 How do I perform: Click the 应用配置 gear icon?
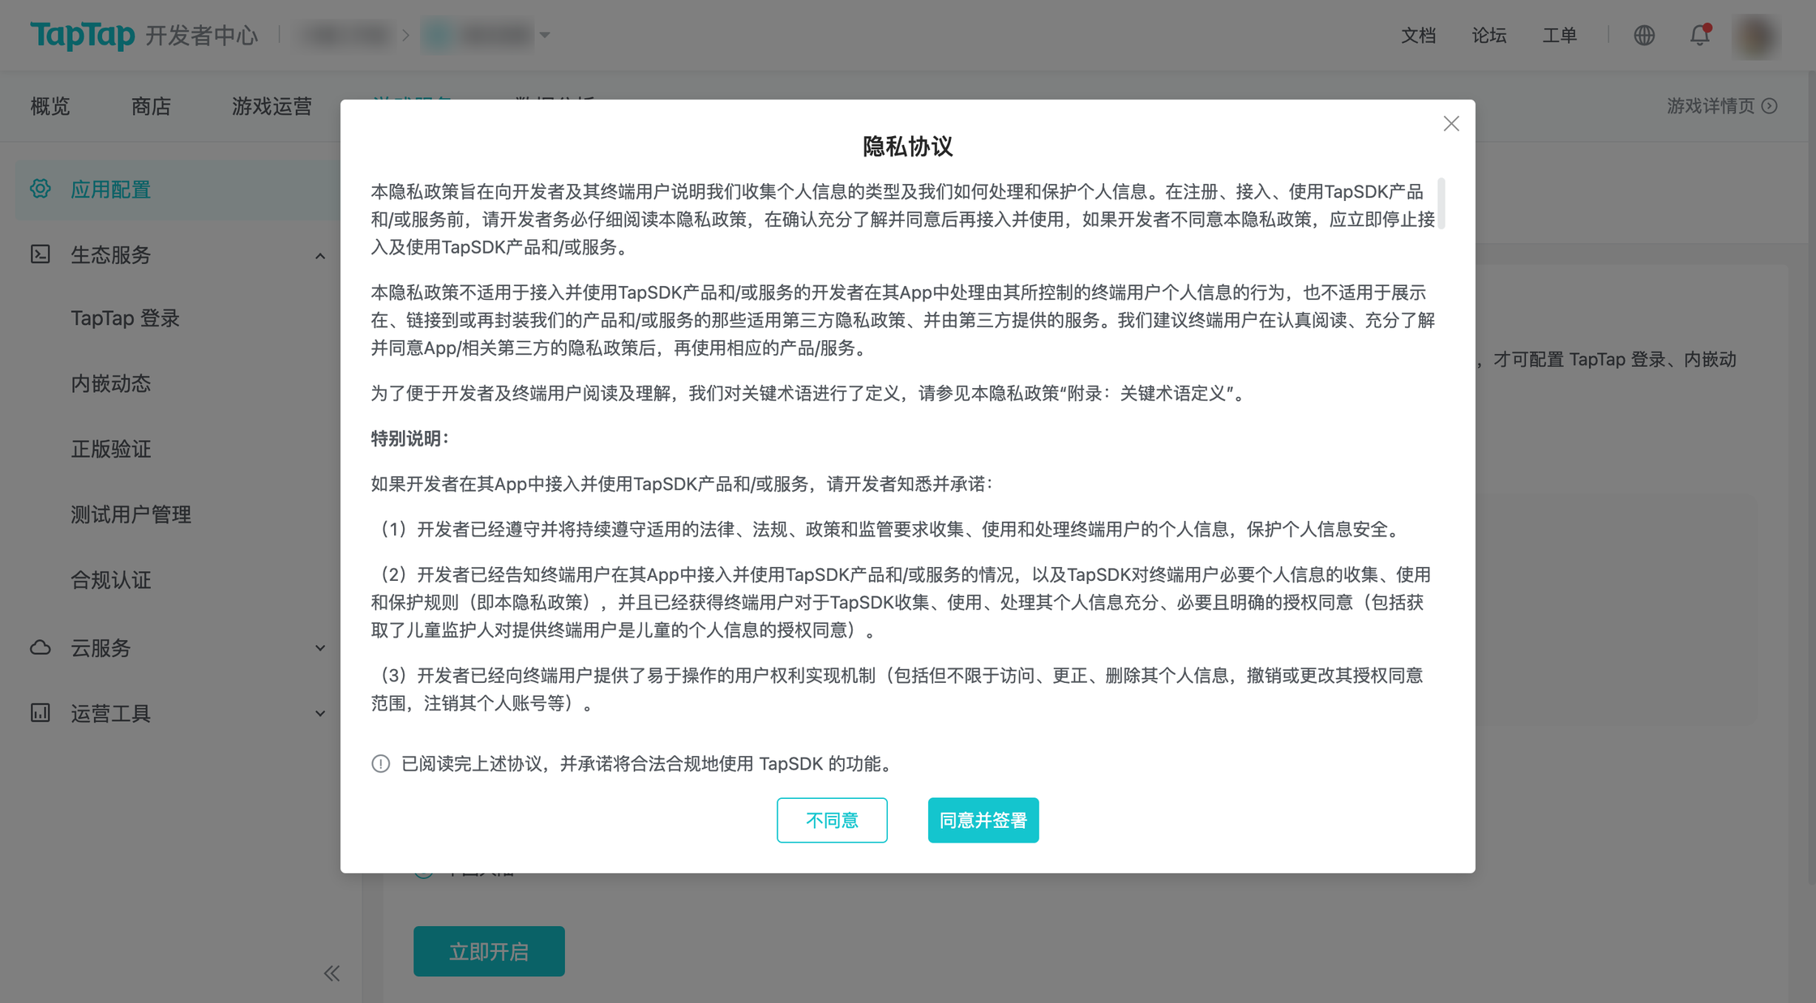pyautogui.click(x=41, y=189)
